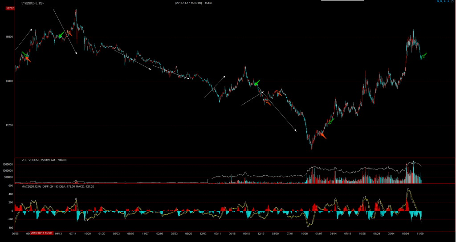The image size is (456, 242).
Task: Click the 沪铝加权<日线> chart title
Action: pyautogui.click(x=33, y=3)
